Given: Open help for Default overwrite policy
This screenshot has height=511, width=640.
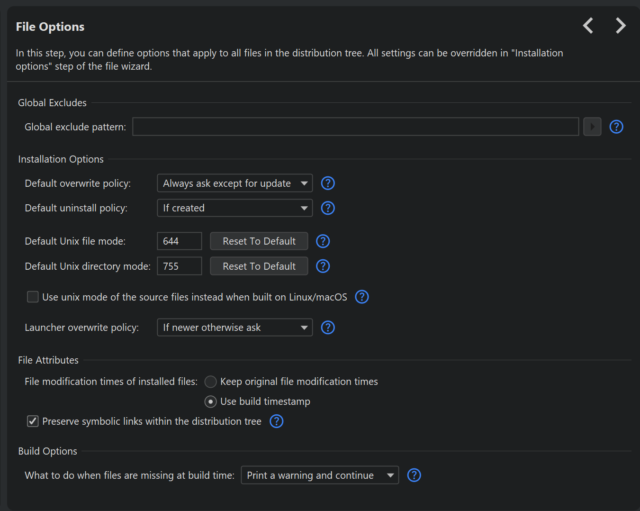Looking at the screenshot, I should click(x=328, y=183).
